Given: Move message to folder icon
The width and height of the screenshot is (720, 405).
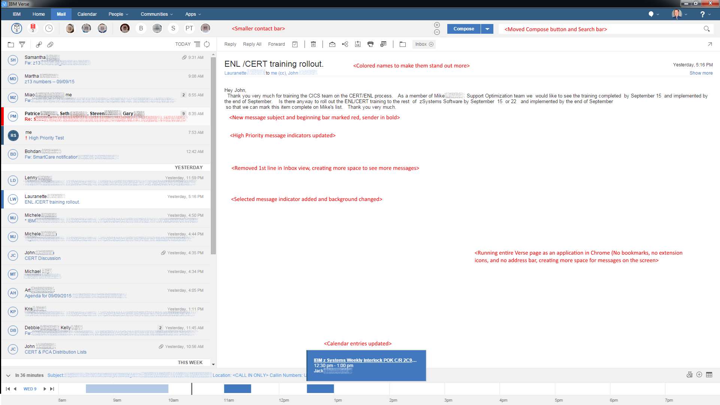Looking at the screenshot, I should point(403,44).
